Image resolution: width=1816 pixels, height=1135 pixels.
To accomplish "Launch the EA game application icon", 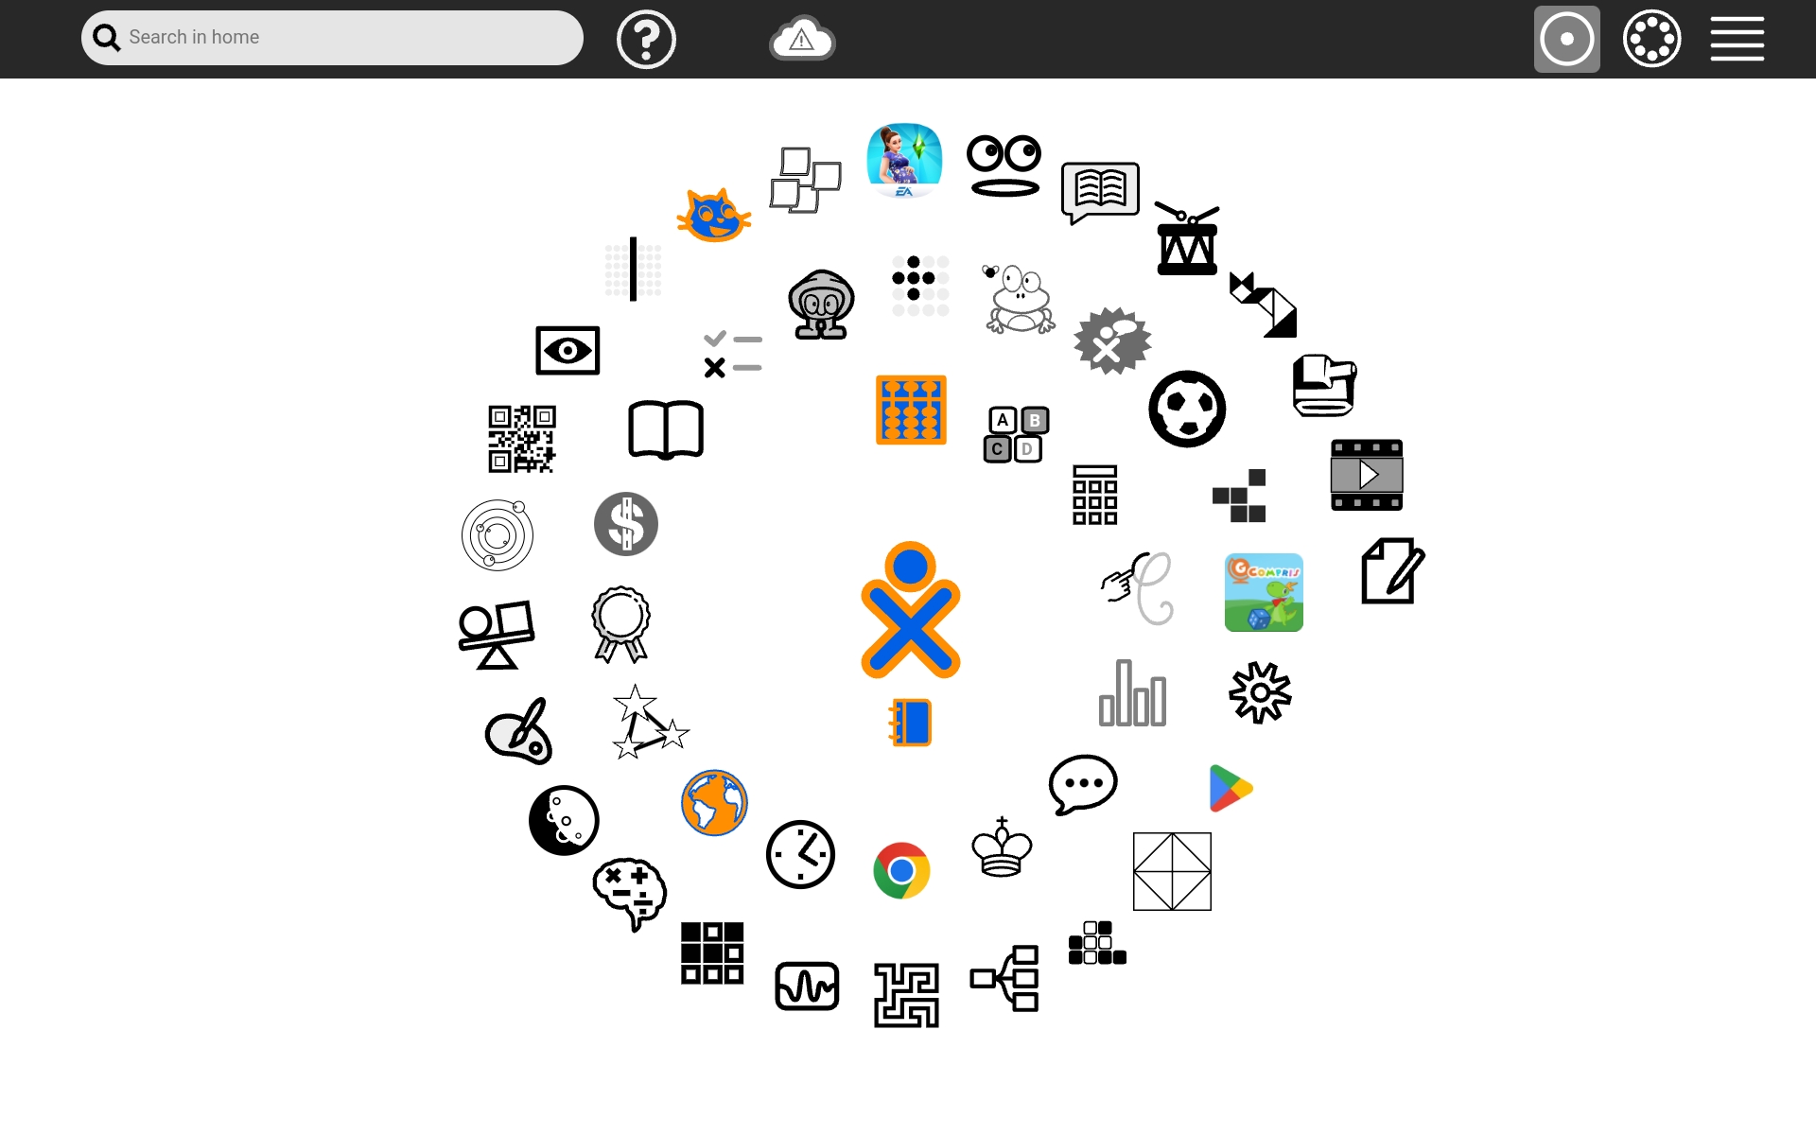I will click(906, 157).
